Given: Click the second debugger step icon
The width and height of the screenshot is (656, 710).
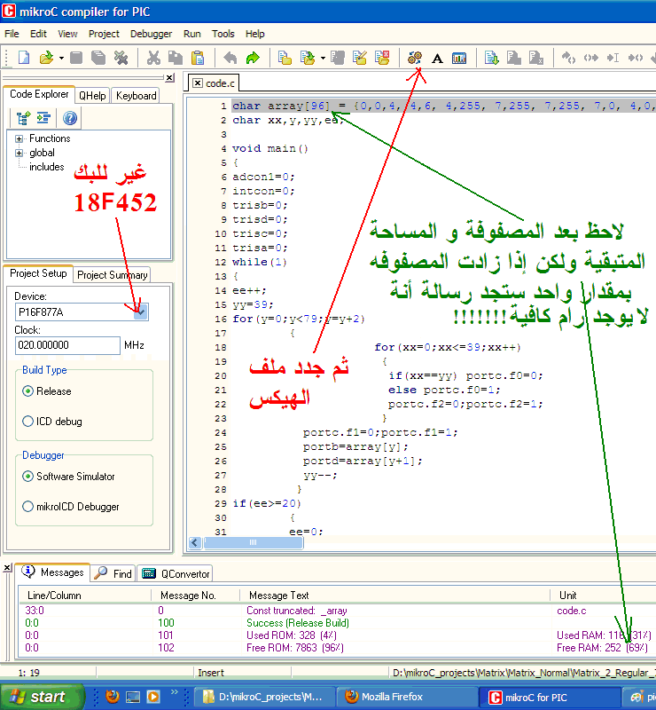Looking at the screenshot, I should click(591, 58).
